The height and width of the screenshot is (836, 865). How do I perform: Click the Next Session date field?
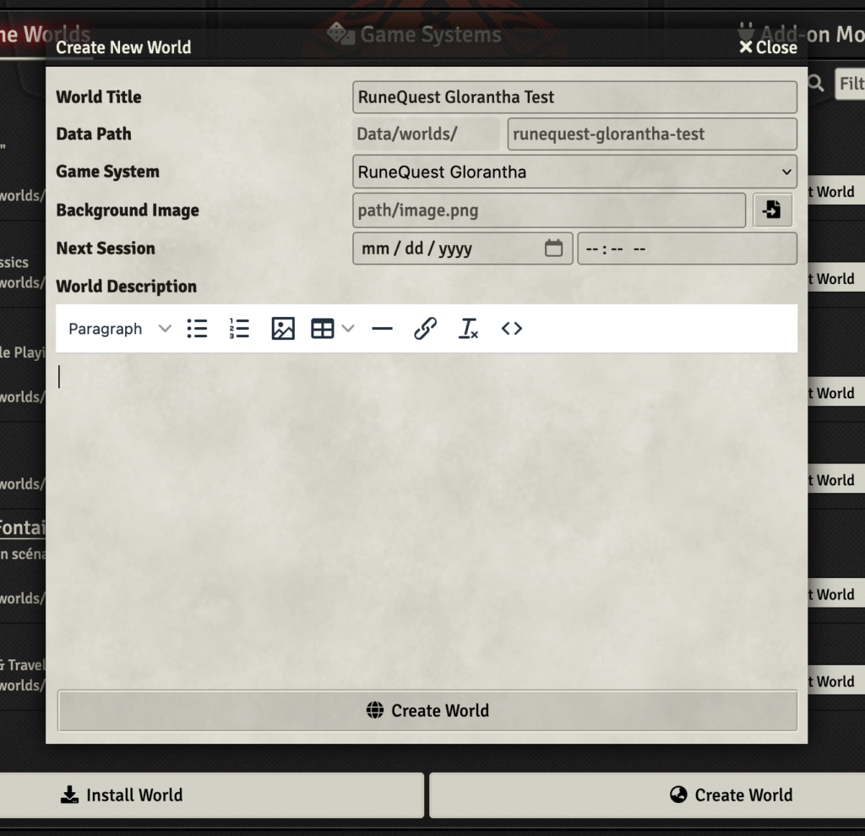pos(462,248)
